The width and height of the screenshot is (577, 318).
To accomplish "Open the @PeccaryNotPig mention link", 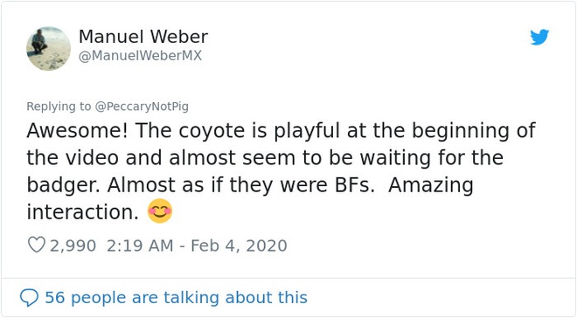I will coord(142,107).
